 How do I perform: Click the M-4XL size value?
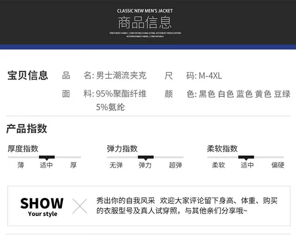[x=210, y=76]
